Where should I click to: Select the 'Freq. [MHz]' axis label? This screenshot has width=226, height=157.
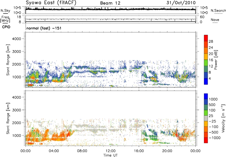5,19
